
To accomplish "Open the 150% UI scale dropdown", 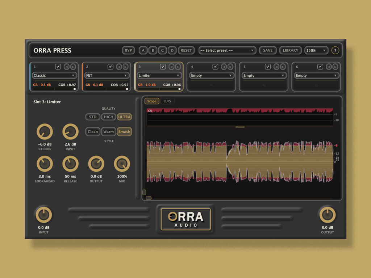I will (316, 50).
